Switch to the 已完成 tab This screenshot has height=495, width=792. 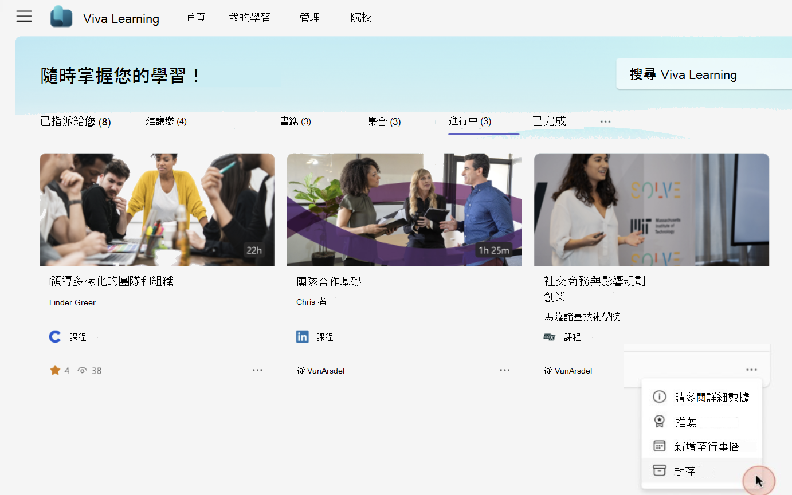coord(549,121)
